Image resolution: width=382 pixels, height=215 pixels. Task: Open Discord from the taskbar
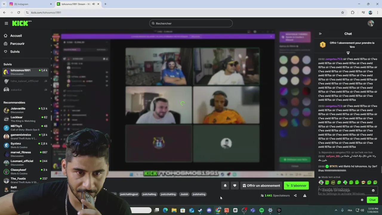209,210
